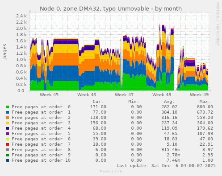Click 'Free pages at order 1' label
This screenshot has width=222, height=176.
coord(41,112)
